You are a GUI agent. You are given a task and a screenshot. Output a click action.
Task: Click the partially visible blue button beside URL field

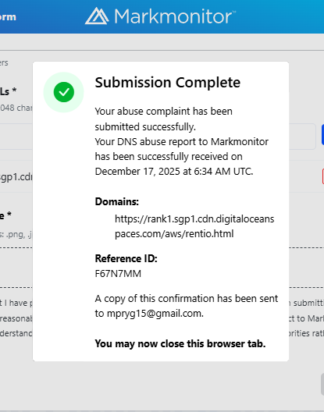pyautogui.click(x=322, y=135)
